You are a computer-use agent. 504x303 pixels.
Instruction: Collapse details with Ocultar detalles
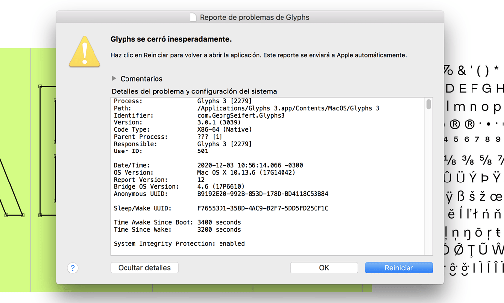[x=144, y=268]
